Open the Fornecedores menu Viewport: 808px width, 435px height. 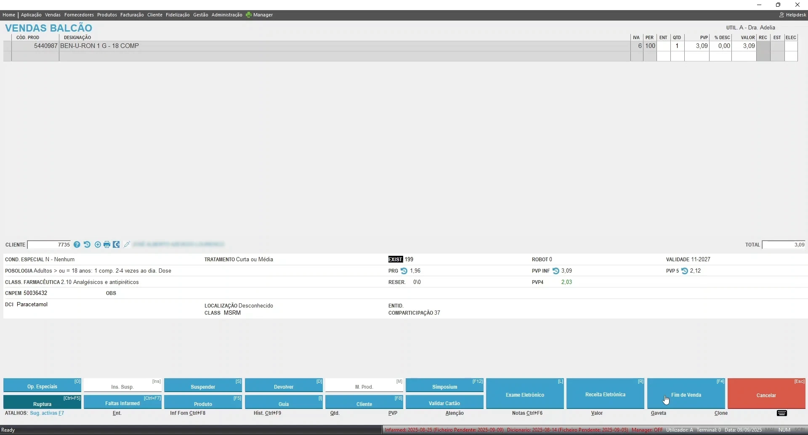pos(79,15)
